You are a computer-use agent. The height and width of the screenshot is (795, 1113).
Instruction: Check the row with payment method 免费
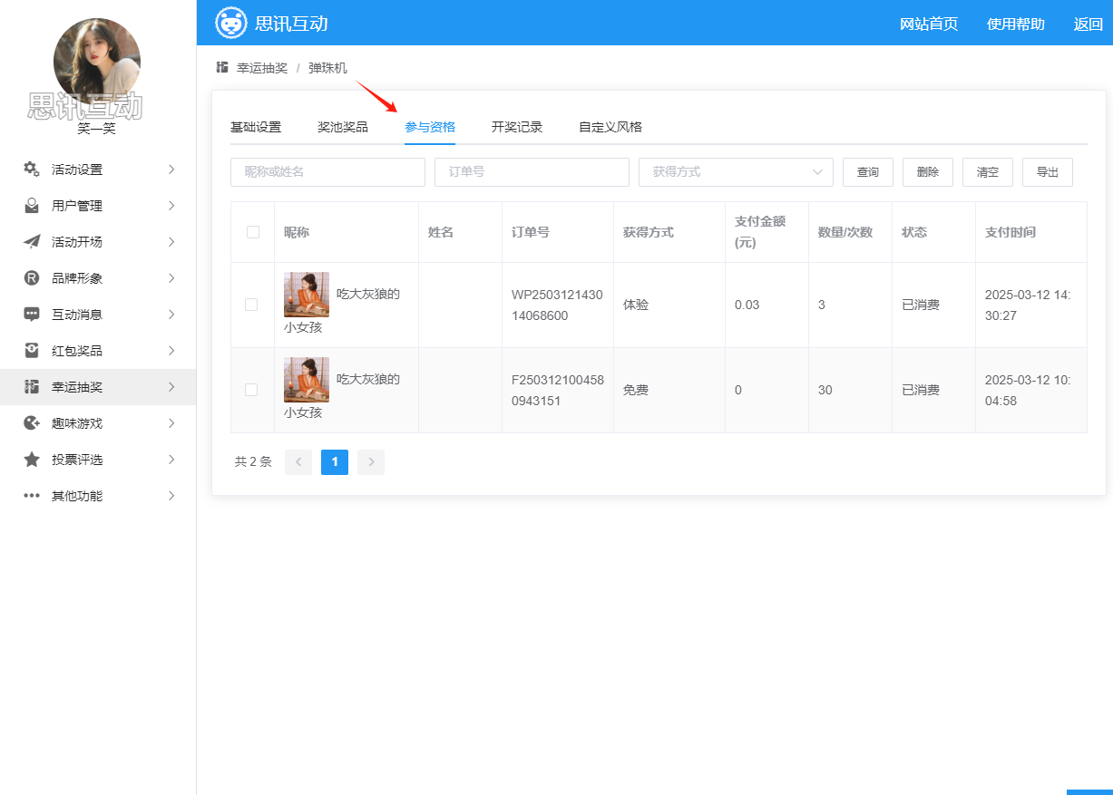click(251, 390)
